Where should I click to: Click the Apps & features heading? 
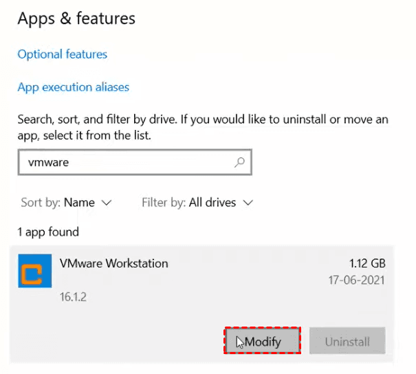click(76, 19)
